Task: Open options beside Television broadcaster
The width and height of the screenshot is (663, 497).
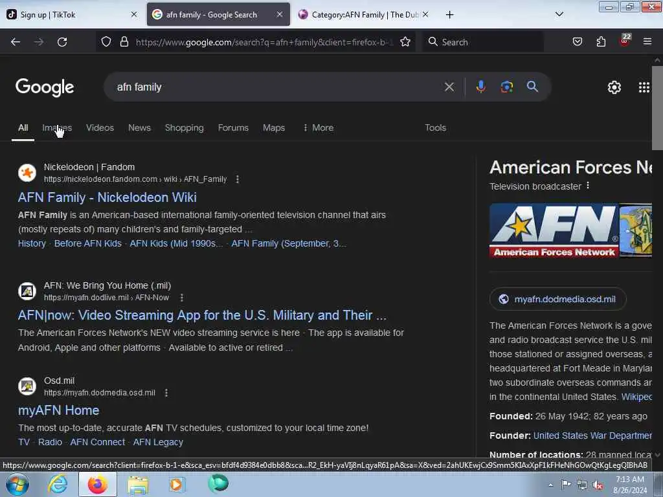Action: pyautogui.click(x=588, y=186)
